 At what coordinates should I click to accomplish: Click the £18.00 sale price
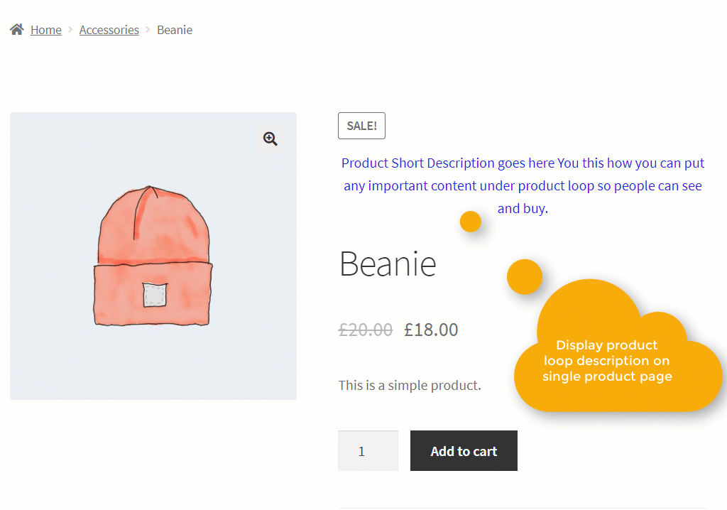(431, 330)
